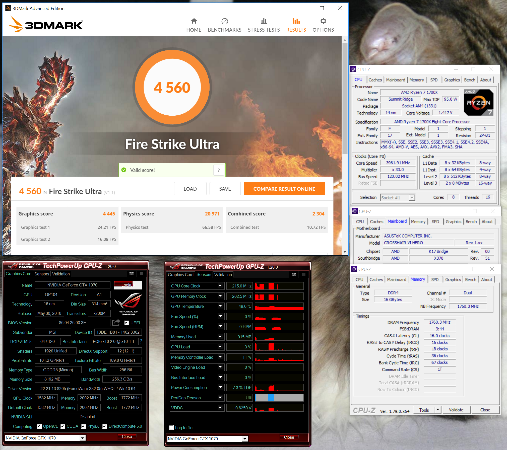Viewport: 507px width, 450px height.
Task: Click CPU-Z title icon of the Memory window
Action: [x=354, y=269]
